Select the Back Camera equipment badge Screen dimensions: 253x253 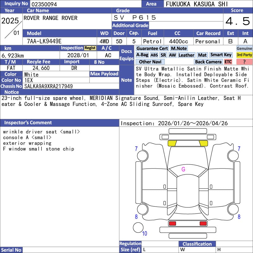click(x=208, y=62)
